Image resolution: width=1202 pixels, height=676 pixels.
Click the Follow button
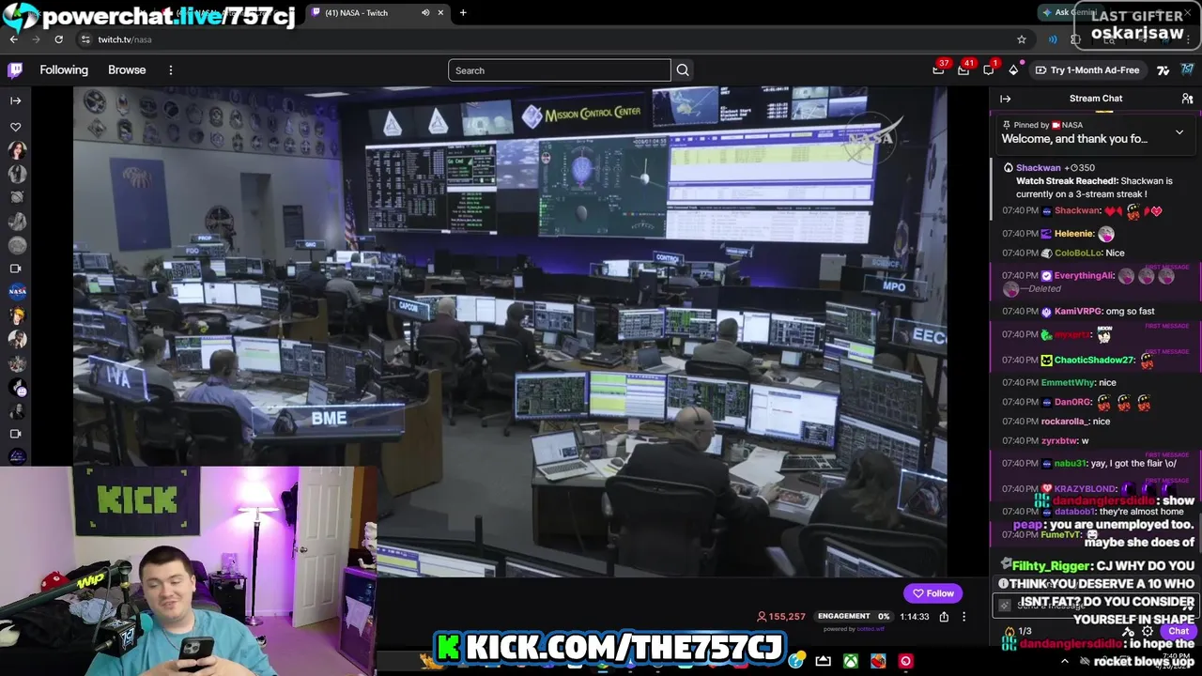933,593
